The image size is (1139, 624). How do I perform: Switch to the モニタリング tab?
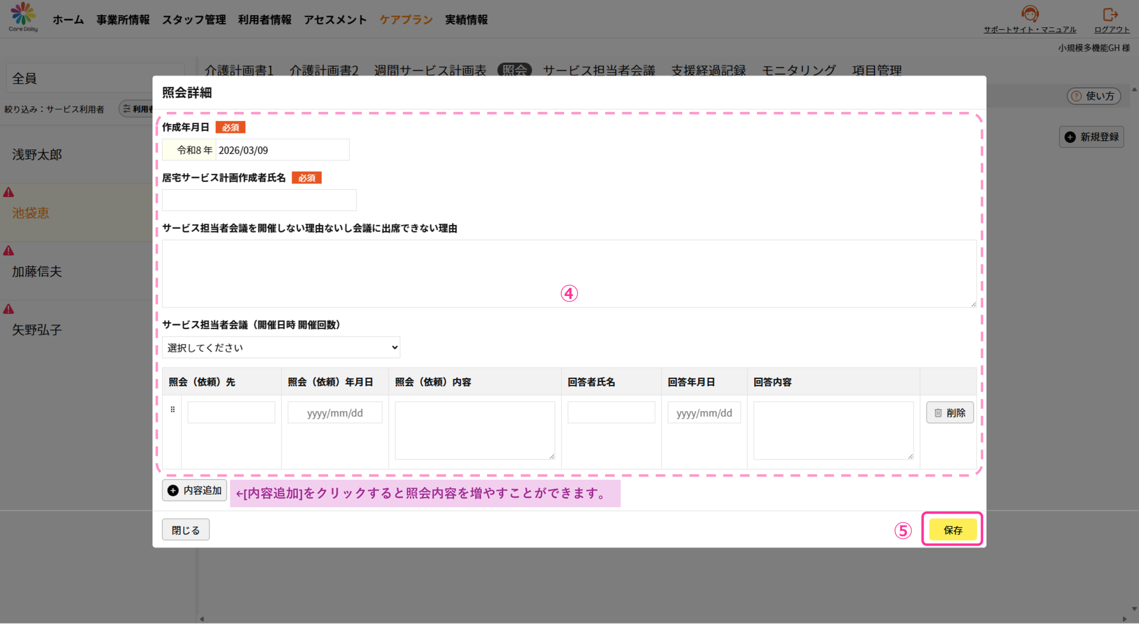[798, 71]
